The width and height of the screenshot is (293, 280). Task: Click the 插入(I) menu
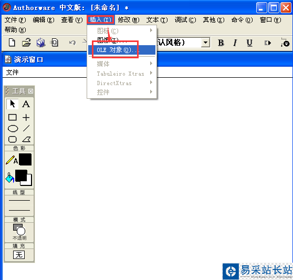click(100, 19)
